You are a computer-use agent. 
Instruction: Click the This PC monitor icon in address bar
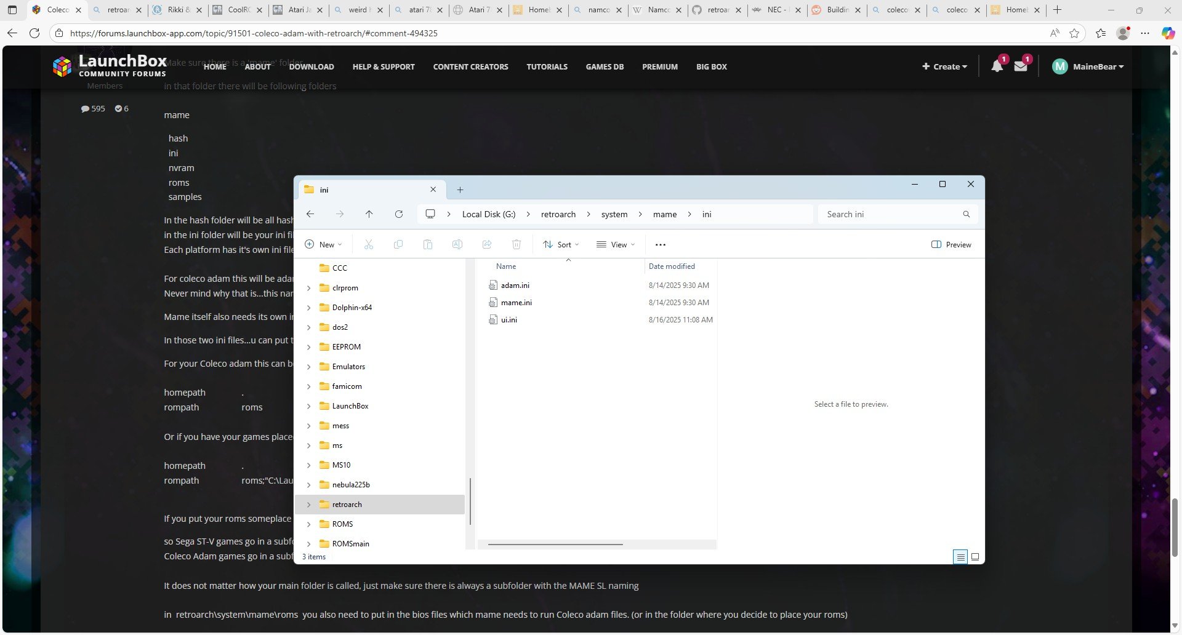click(x=430, y=214)
